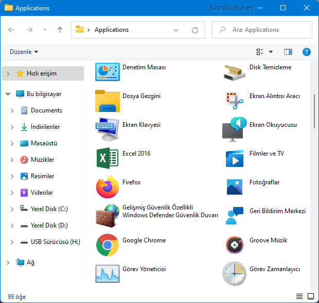Open the Windows Defender firewall brick wall icon
The image size is (319, 303).
click(x=108, y=216)
